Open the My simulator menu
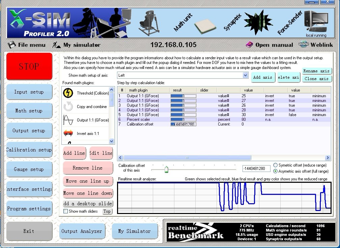Screen dimensions: 340x248 pyautogui.click(x=82, y=45)
